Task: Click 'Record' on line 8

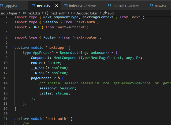Action: 66,53
